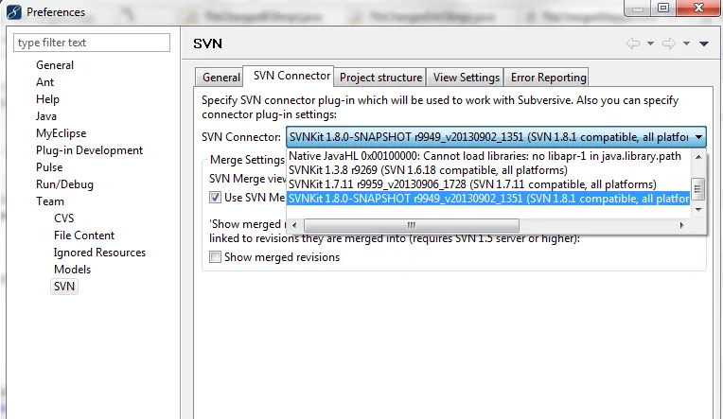Screen dimensions: 723x419
Task: Select Run/Debug preferences category
Action: coord(64,184)
